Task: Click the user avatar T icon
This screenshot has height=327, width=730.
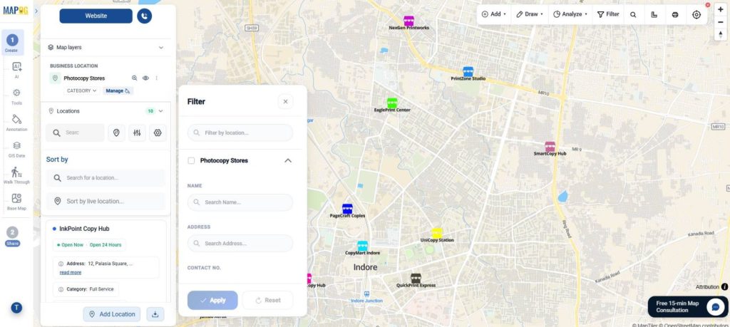Action: coord(16,308)
